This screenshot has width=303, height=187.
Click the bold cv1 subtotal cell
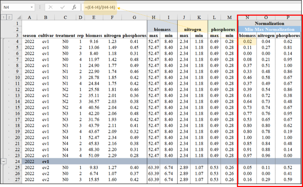pyautogui.click(x=45, y=161)
